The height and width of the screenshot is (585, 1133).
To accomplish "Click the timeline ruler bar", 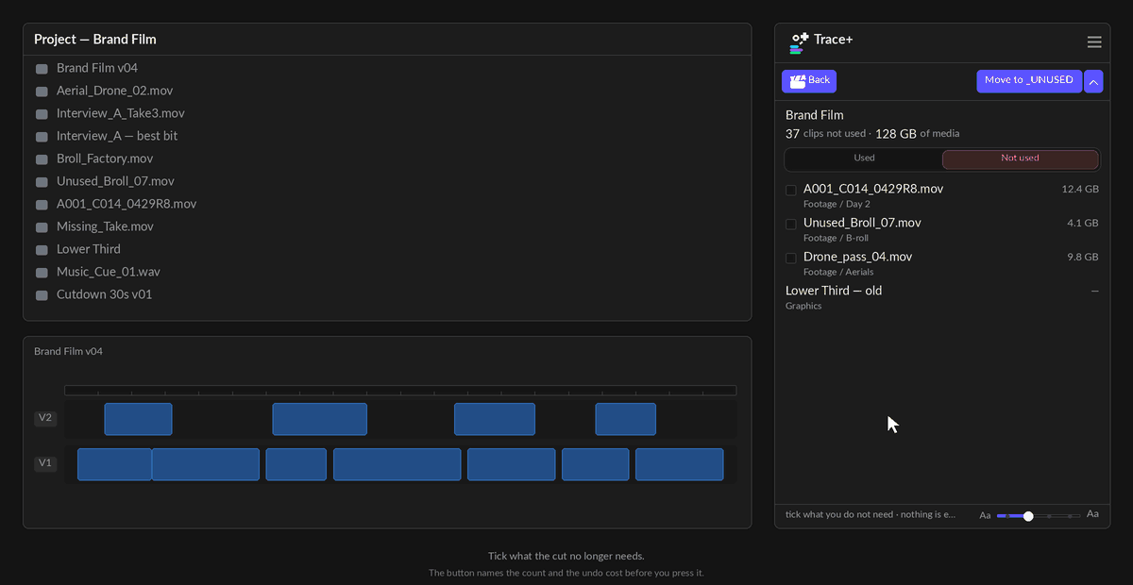I will point(400,390).
